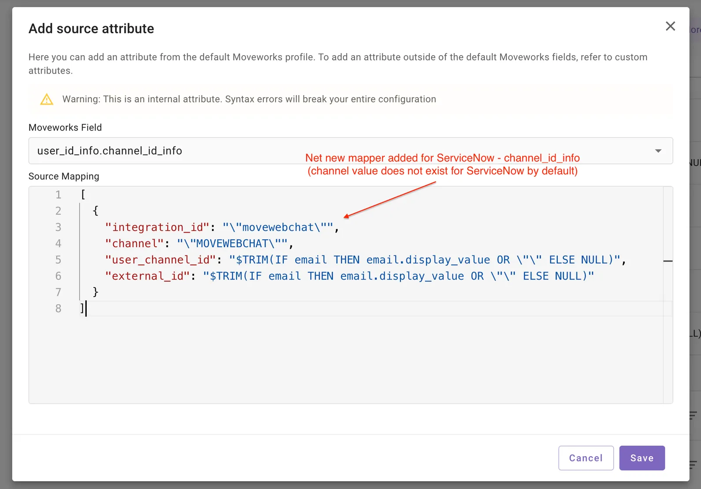Click the "\"MOVEWEBCHAT\"" value on line 4
The image size is (701, 489).
[x=232, y=244]
